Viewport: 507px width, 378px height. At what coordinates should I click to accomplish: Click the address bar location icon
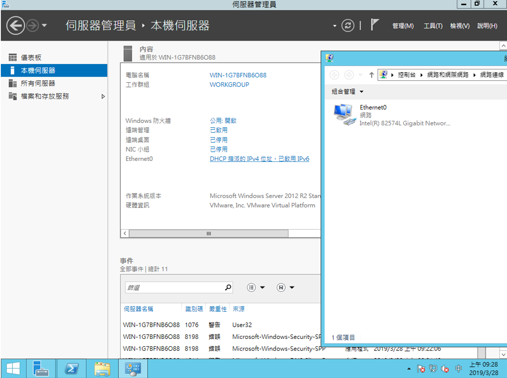[x=384, y=74]
